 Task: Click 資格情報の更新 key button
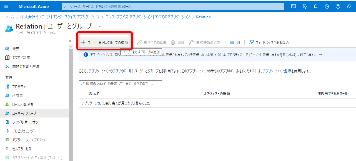(x=205, y=42)
